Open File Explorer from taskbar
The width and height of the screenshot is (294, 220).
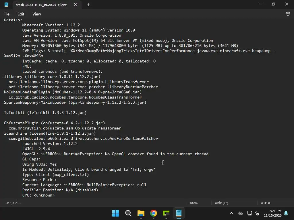coord(141,213)
